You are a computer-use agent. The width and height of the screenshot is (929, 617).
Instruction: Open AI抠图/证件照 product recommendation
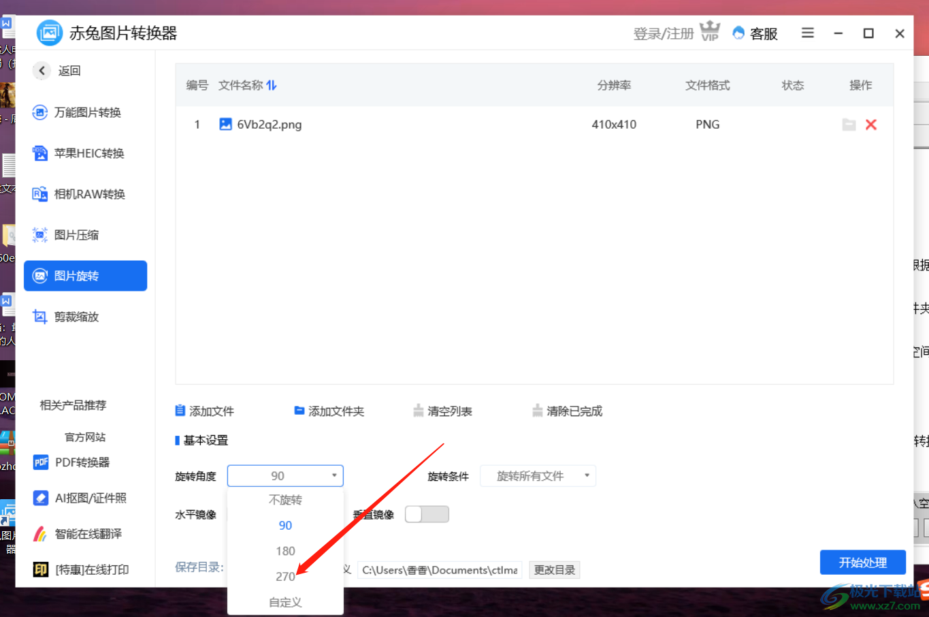tap(80, 498)
